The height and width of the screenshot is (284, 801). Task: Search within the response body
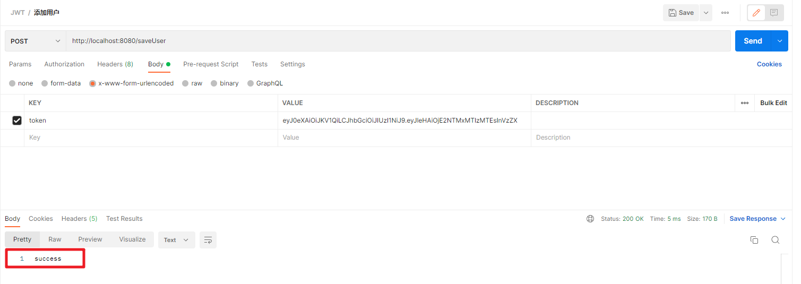[x=775, y=240]
